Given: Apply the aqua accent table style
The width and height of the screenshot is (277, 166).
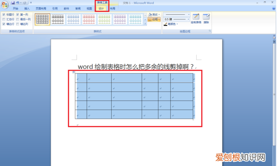Looking at the screenshot, I should (x=135, y=19).
